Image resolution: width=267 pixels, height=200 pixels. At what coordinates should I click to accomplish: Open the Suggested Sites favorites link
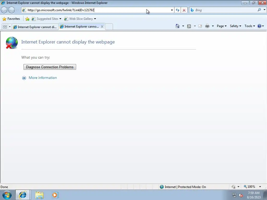point(46,19)
